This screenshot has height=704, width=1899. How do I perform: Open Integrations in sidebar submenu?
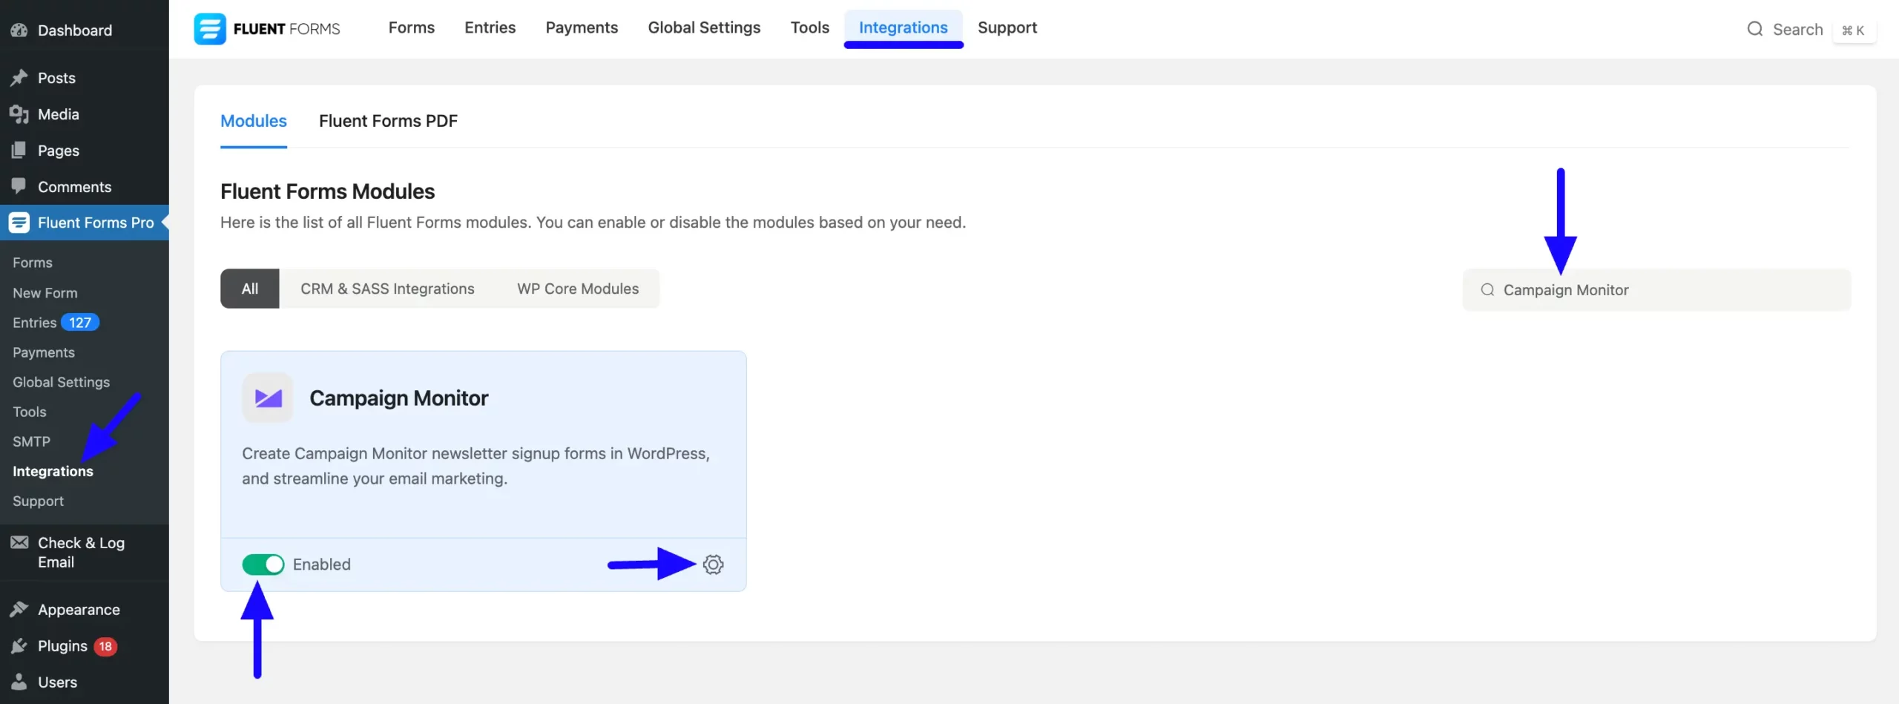(x=53, y=471)
